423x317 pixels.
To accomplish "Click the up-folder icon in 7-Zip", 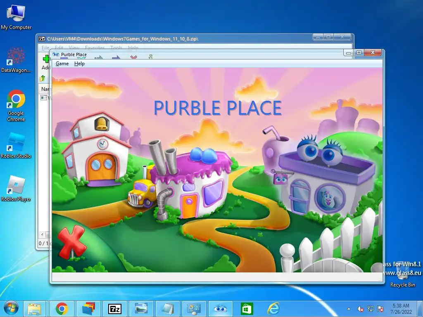I will [x=43, y=78].
